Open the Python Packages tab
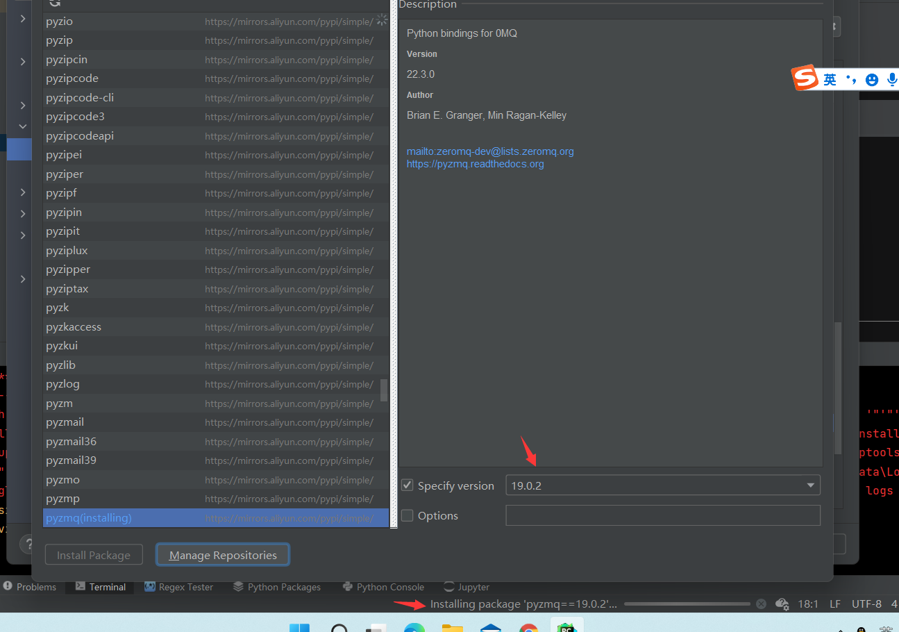The width and height of the screenshot is (899, 632). [277, 587]
